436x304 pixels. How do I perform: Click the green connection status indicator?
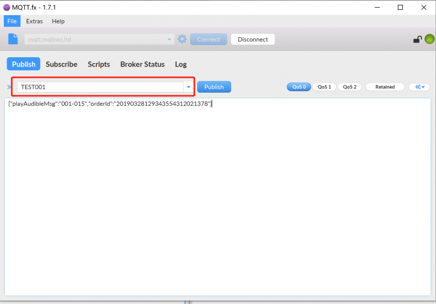coord(429,39)
